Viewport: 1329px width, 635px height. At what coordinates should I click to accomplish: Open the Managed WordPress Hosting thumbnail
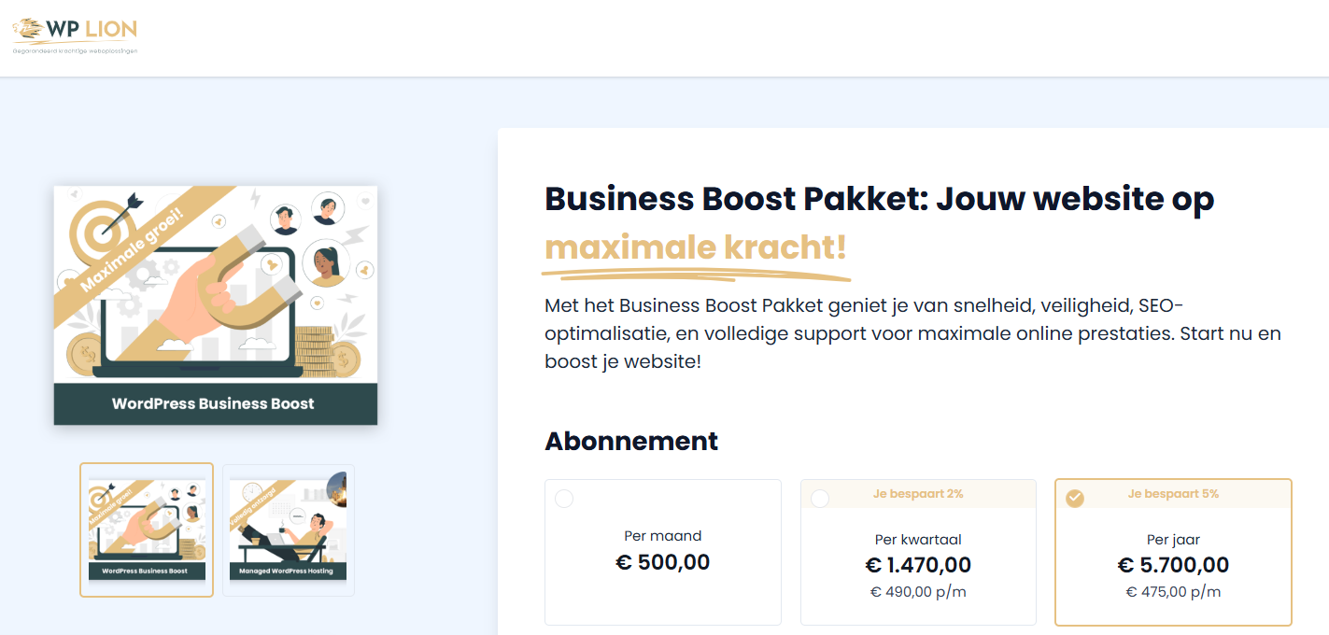(x=288, y=529)
